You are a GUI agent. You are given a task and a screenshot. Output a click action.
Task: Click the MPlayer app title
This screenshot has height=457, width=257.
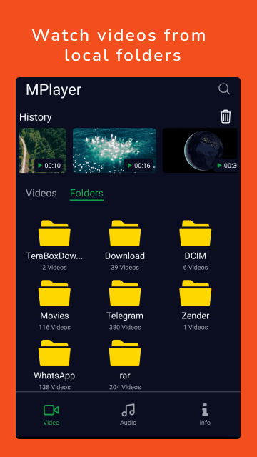[x=54, y=90]
